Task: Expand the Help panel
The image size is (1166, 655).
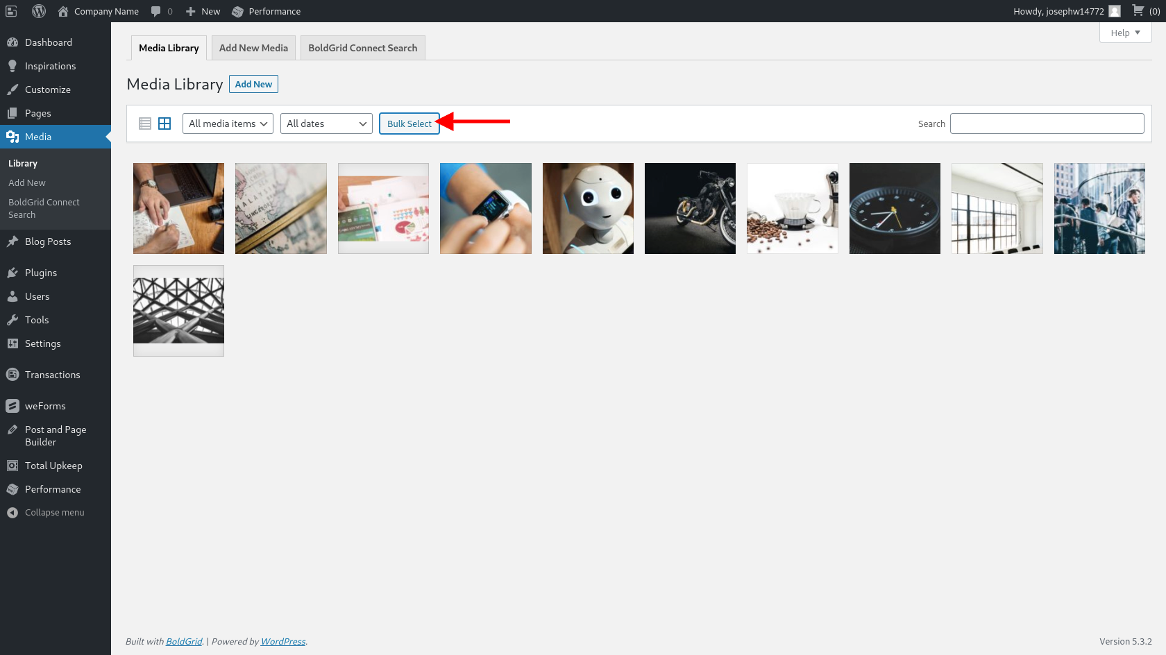Action: coord(1125,33)
